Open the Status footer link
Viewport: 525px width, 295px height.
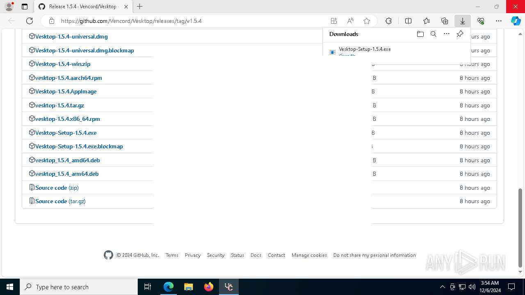coord(237,255)
